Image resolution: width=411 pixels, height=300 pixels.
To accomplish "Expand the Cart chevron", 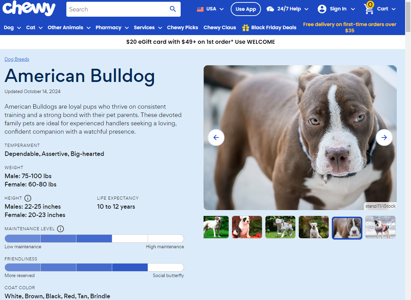I will coord(394,9).
